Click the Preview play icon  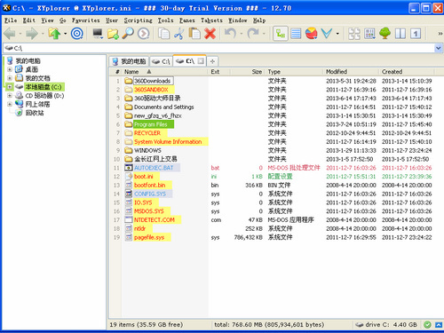click(144, 34)
